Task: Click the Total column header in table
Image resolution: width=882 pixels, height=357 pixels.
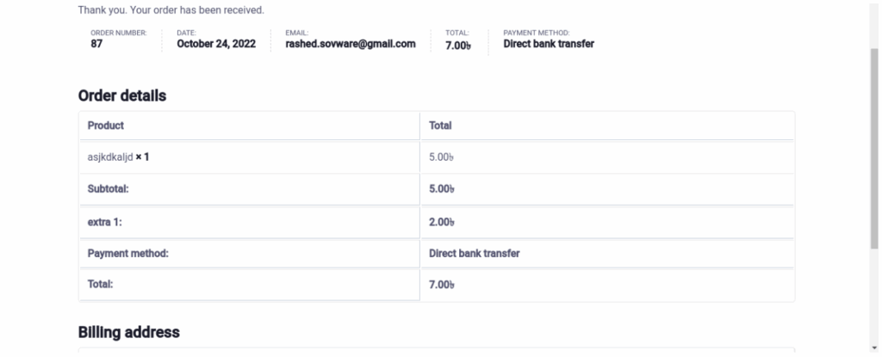Action: [440, 126]
